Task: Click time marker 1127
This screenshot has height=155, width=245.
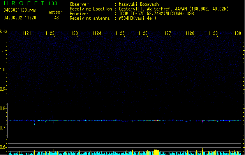Action: pyautogui.click(x=166, y=33)
